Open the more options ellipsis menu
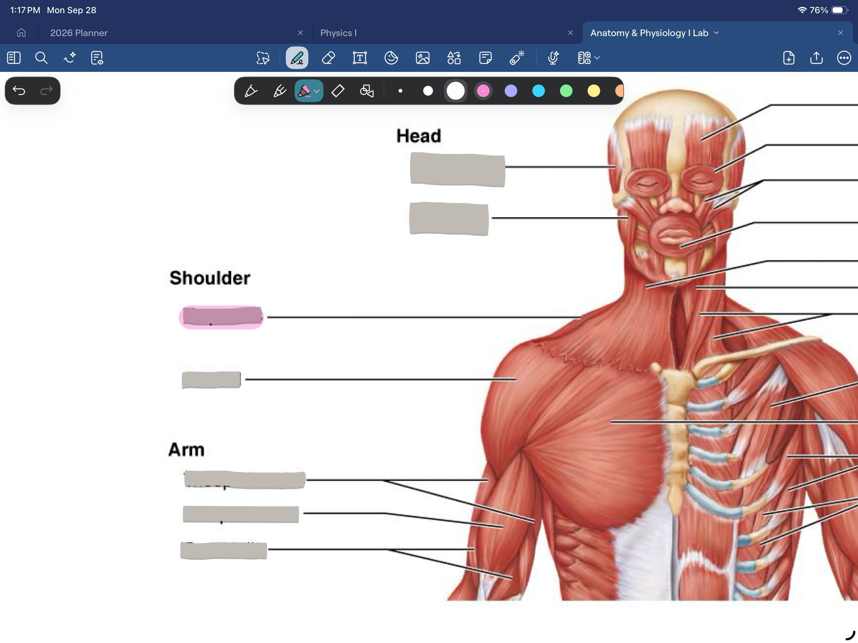The height and width of the screenshot is (643, 858). 844,58
